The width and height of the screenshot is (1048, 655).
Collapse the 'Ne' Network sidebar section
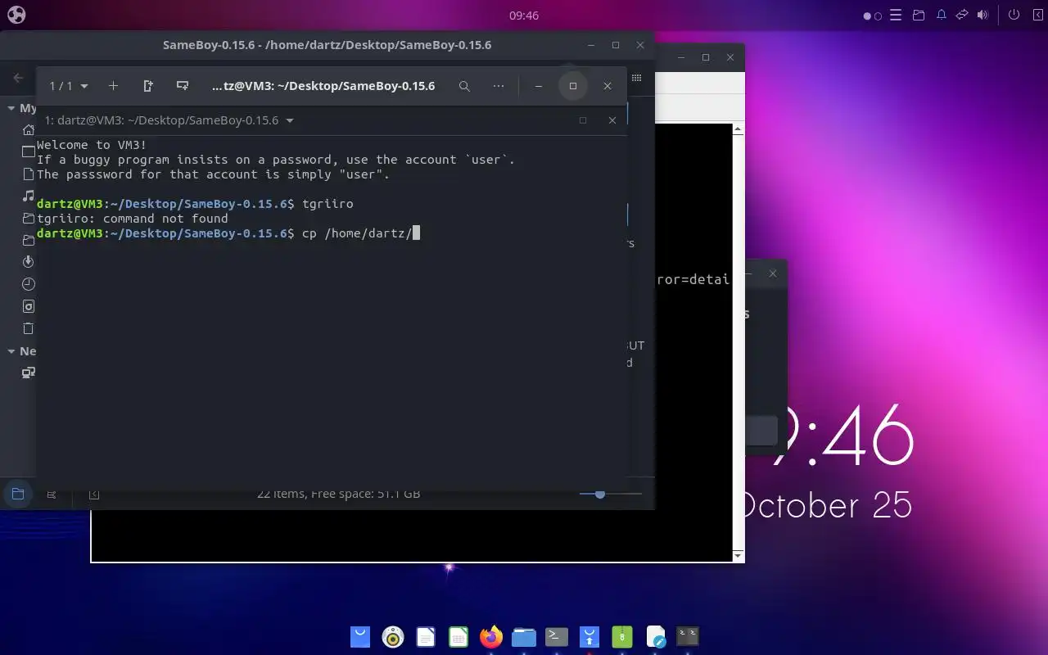coord(11,351)
